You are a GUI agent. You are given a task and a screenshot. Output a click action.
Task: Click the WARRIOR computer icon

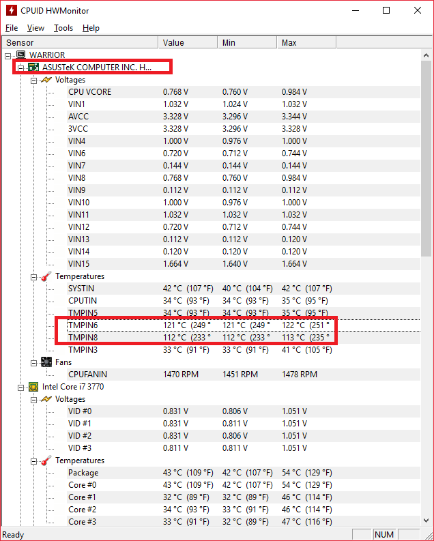click(x=21, y=55)
